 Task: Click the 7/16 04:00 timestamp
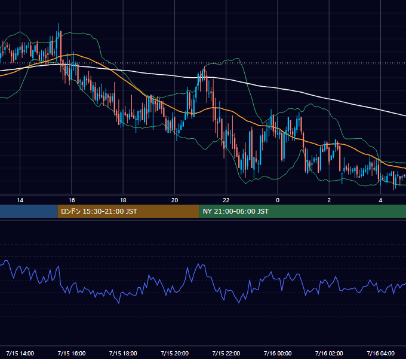pos(381,353)
